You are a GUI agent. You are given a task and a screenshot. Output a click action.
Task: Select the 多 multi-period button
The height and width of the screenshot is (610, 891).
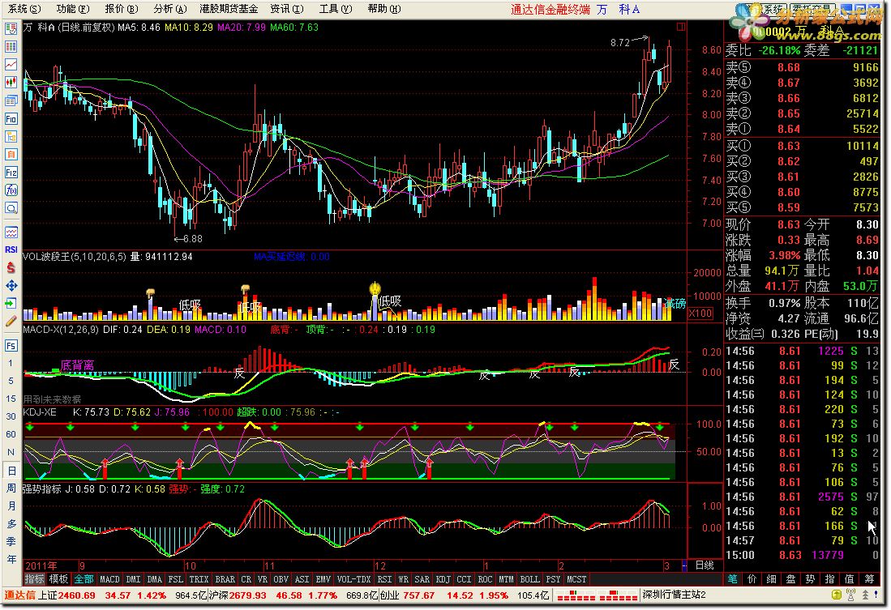(11, 524)
